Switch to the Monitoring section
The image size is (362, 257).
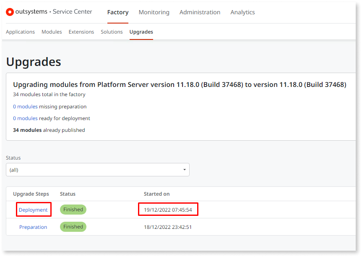154,12
